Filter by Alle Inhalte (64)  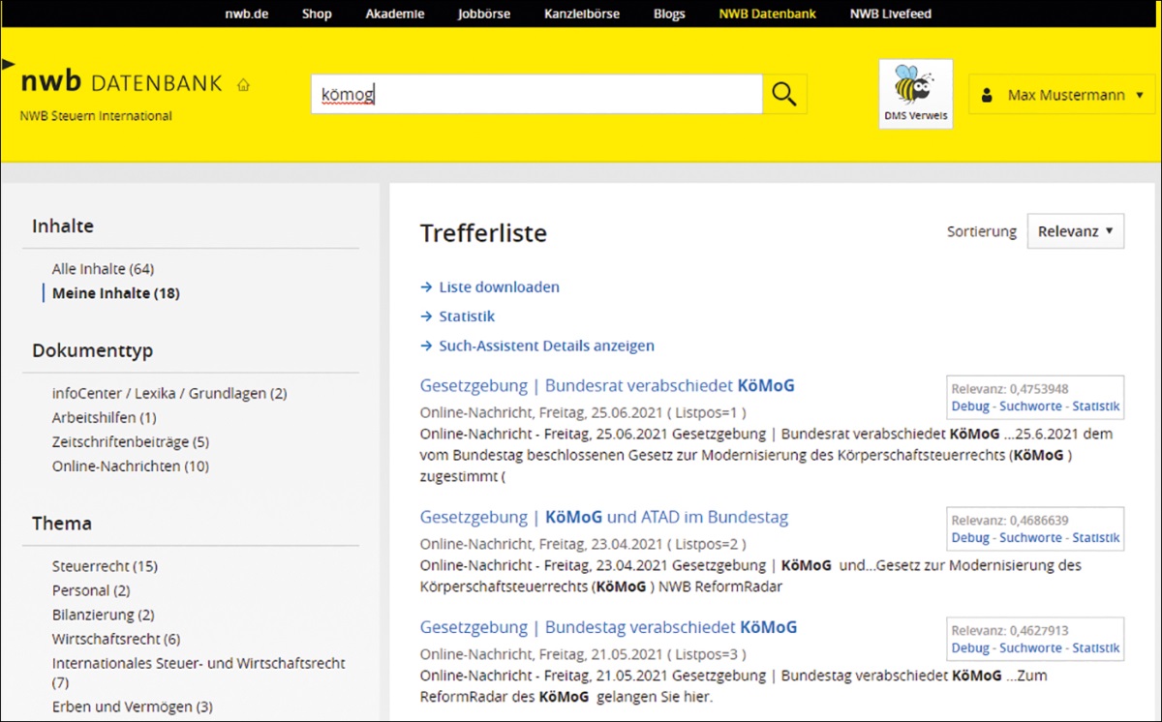pos(103,269)
